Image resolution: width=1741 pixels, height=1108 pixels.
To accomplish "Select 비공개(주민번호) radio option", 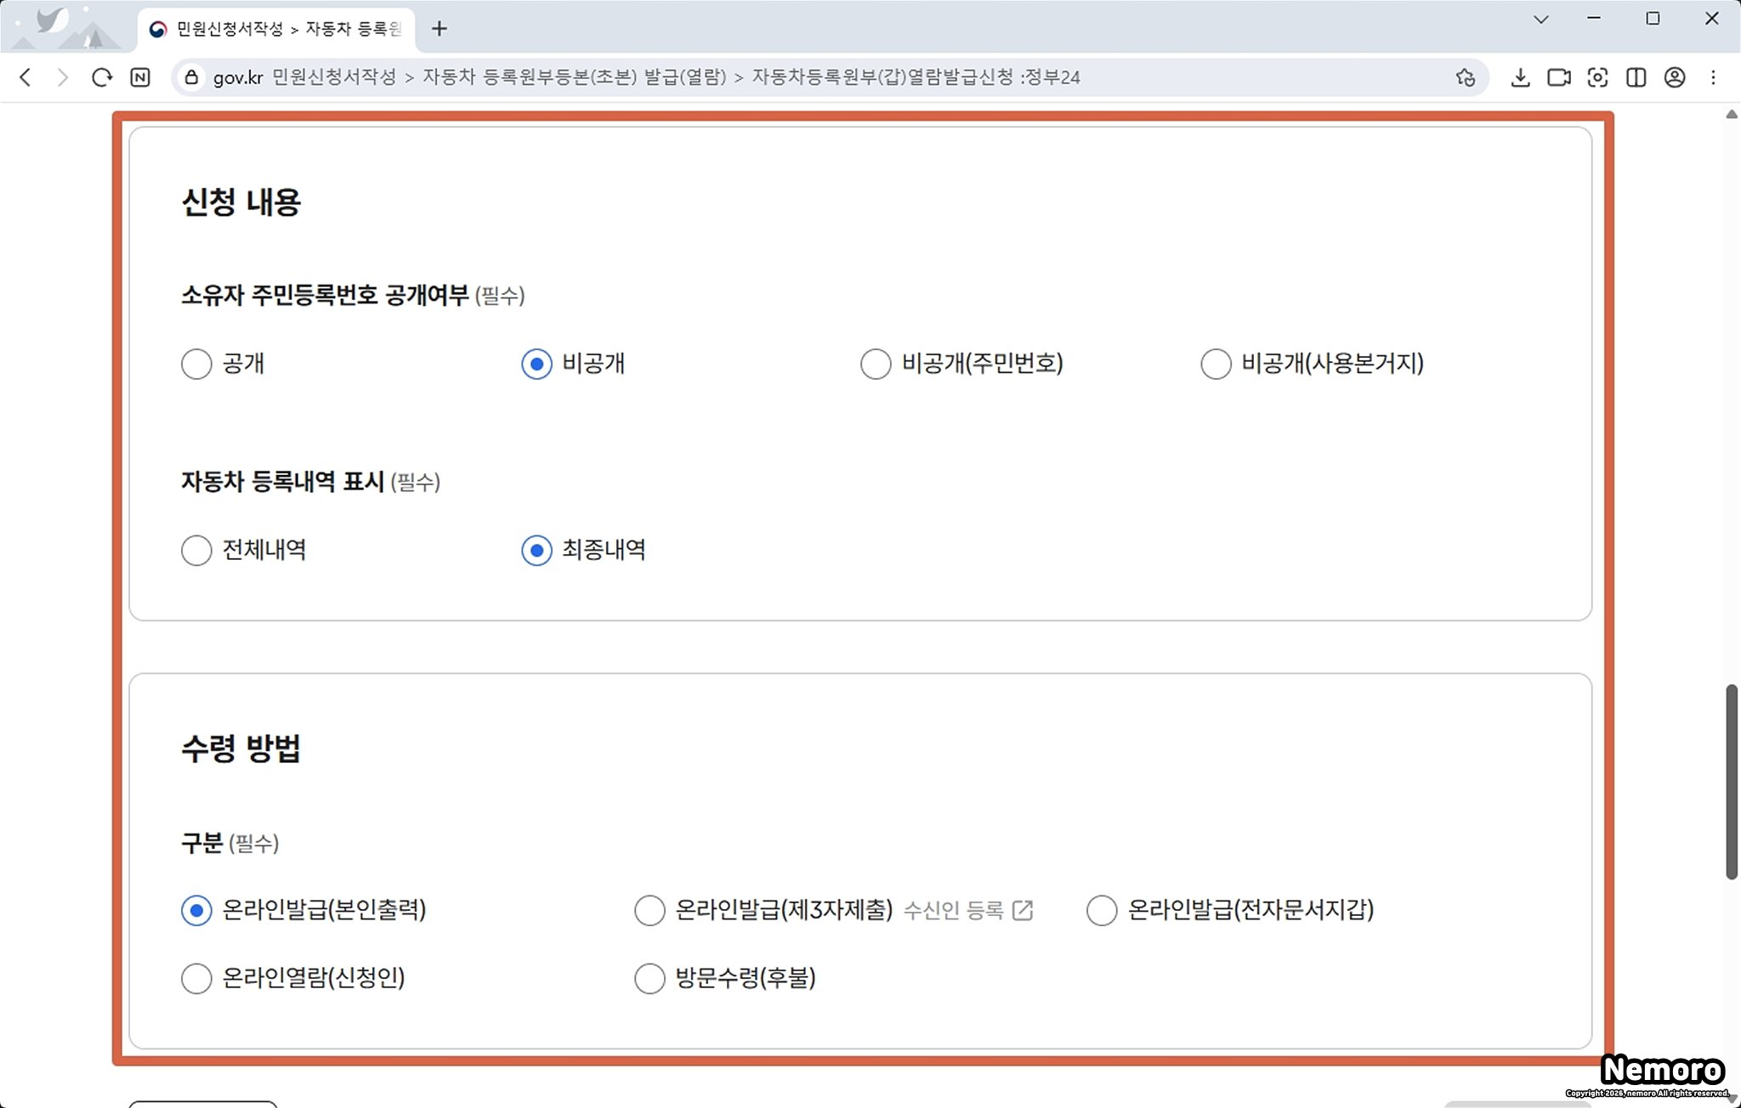I will click(876, 364).
